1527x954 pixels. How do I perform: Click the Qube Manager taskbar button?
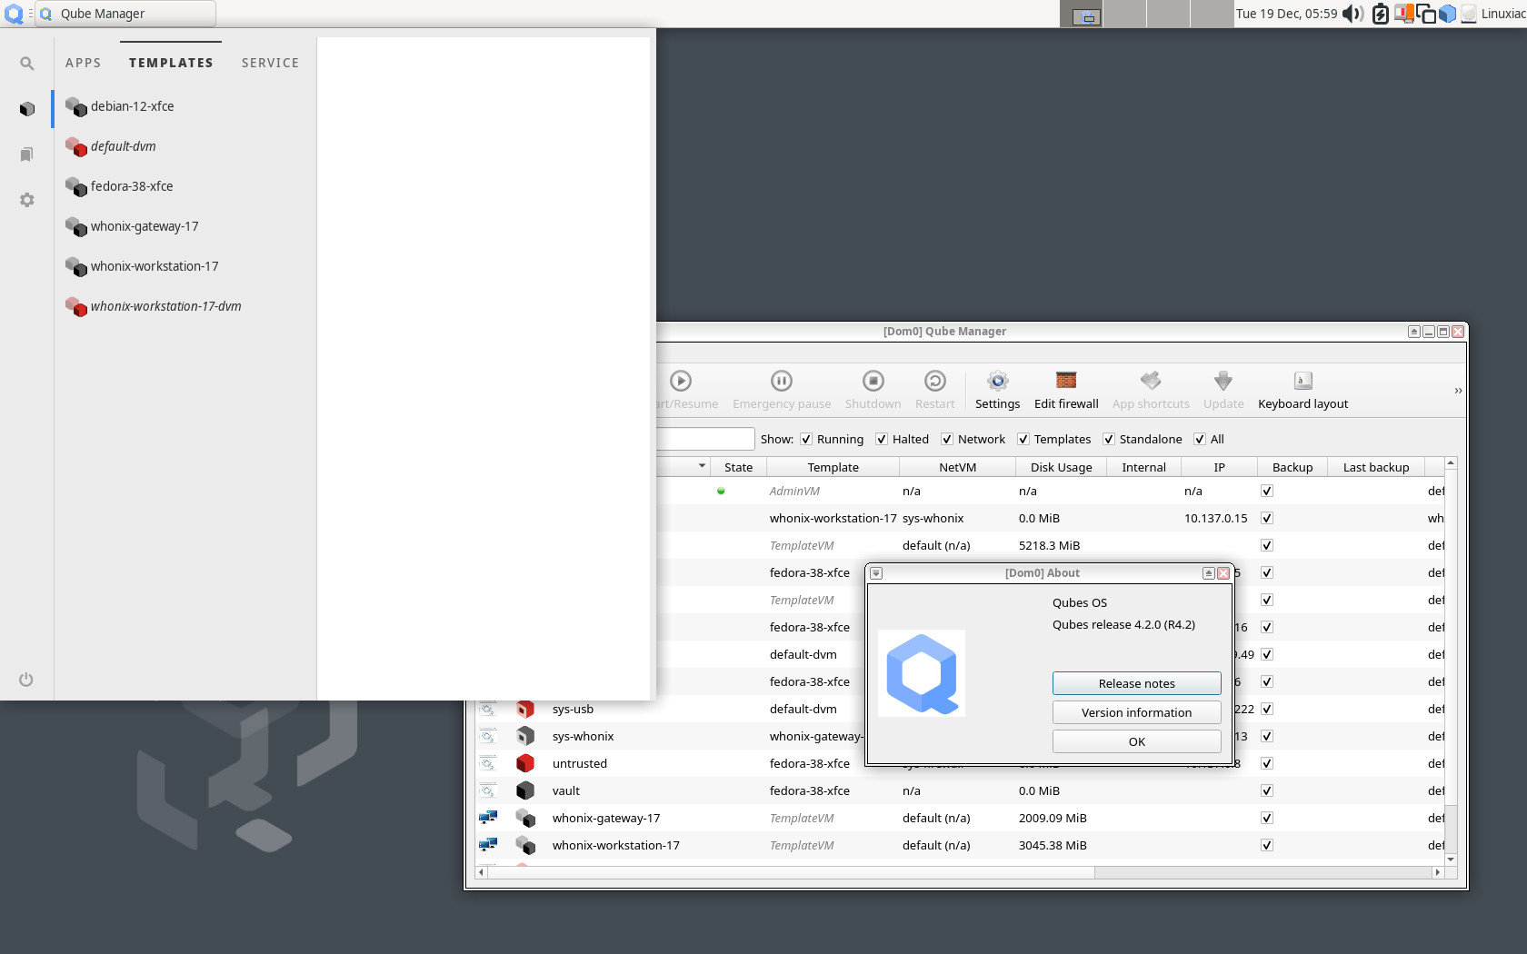click(125, 14)
